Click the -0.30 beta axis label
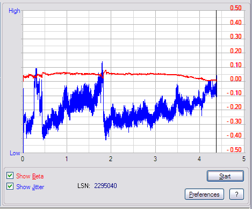 234,121
